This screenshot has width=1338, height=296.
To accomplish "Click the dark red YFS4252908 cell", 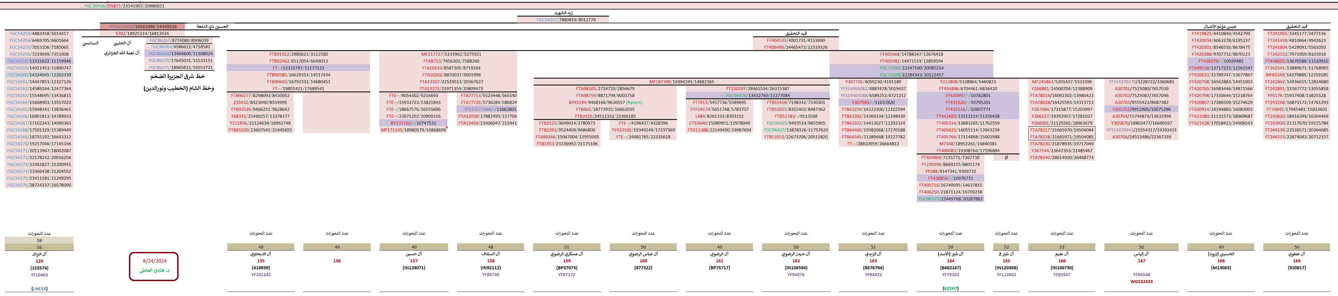I will 142,26.
